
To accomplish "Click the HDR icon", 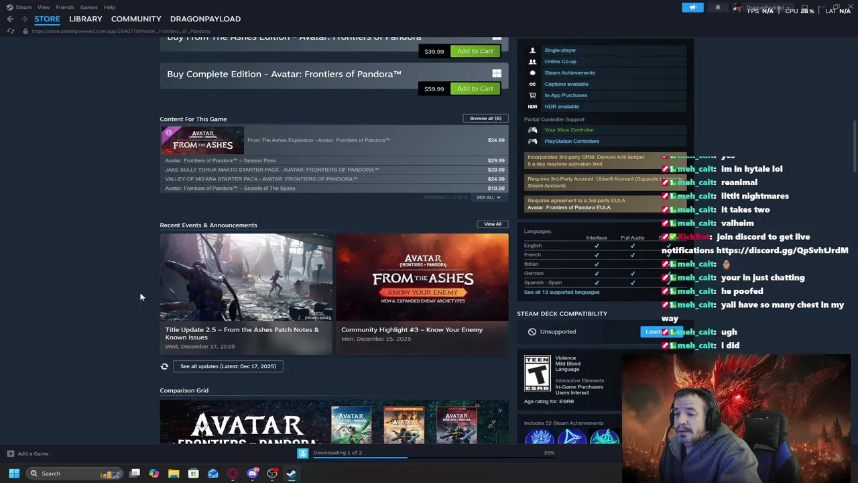I will coord(532,107).
